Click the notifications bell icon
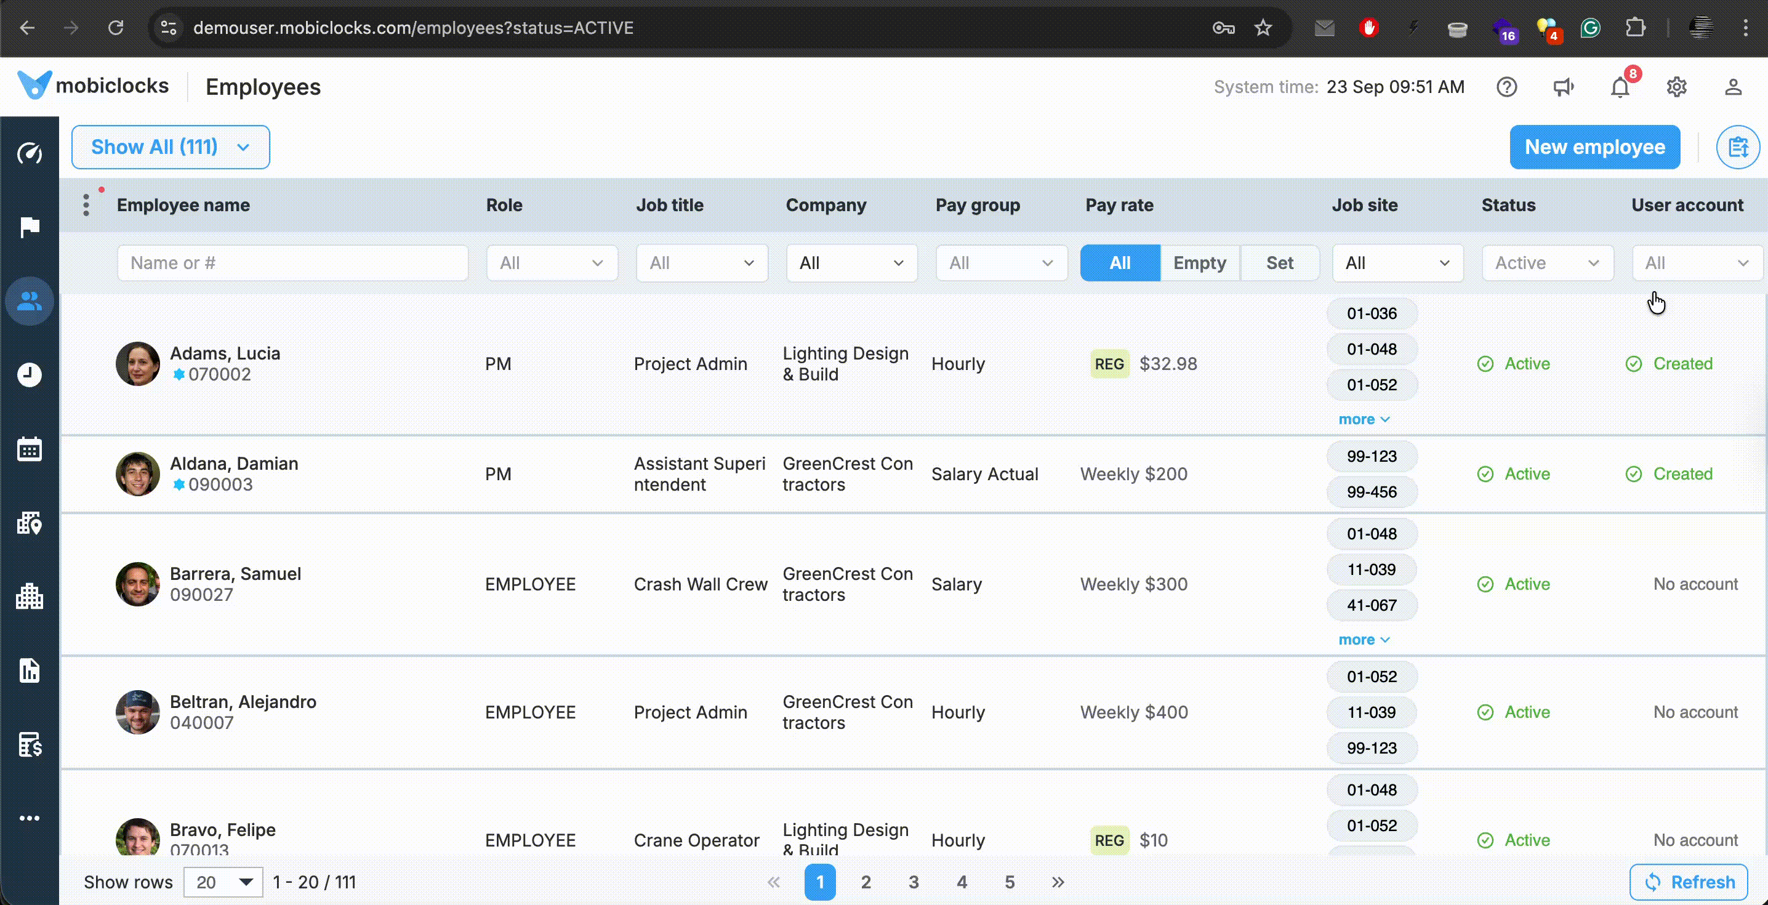This screenshot has width=1768, height=905. click(x=1620, y=87)
